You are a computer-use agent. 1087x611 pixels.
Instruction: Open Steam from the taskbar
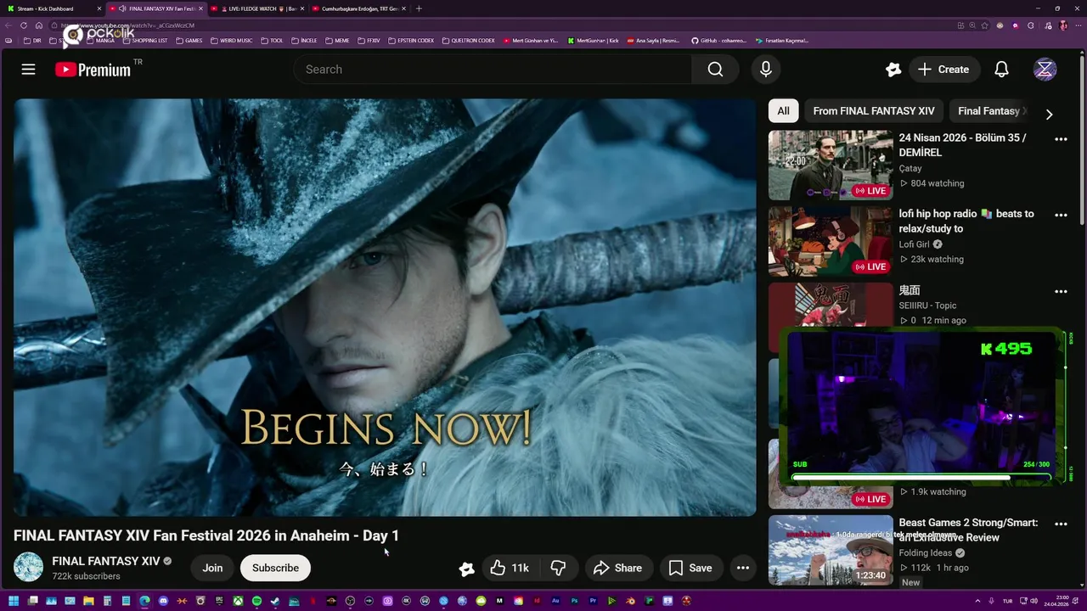pyautogui.click(x=275, y=601)
